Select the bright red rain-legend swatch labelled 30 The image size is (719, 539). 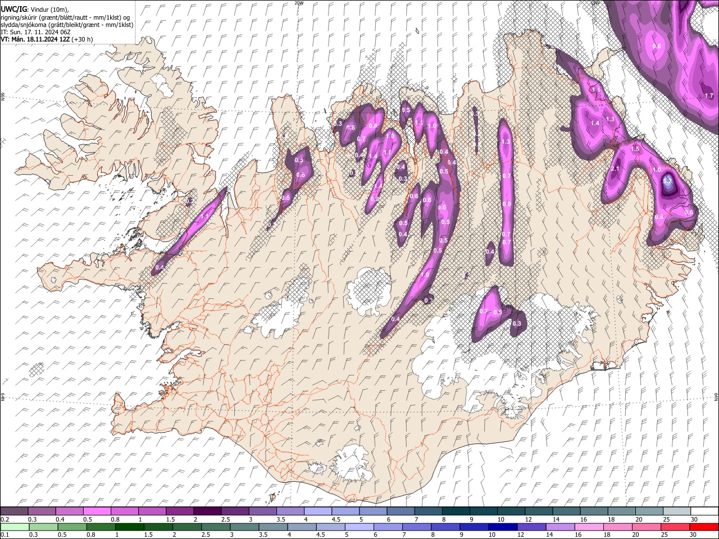703,527
